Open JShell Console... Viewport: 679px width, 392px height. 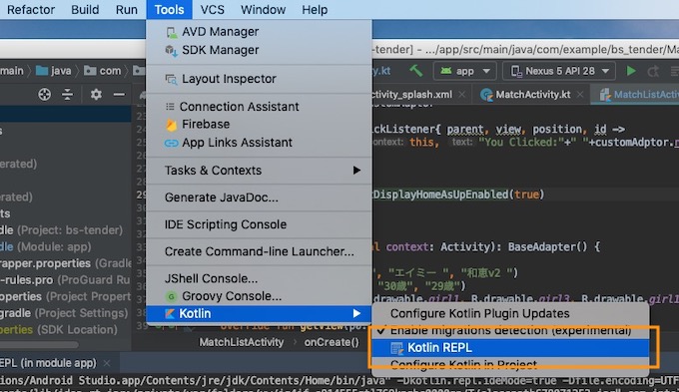click(259, 278)
